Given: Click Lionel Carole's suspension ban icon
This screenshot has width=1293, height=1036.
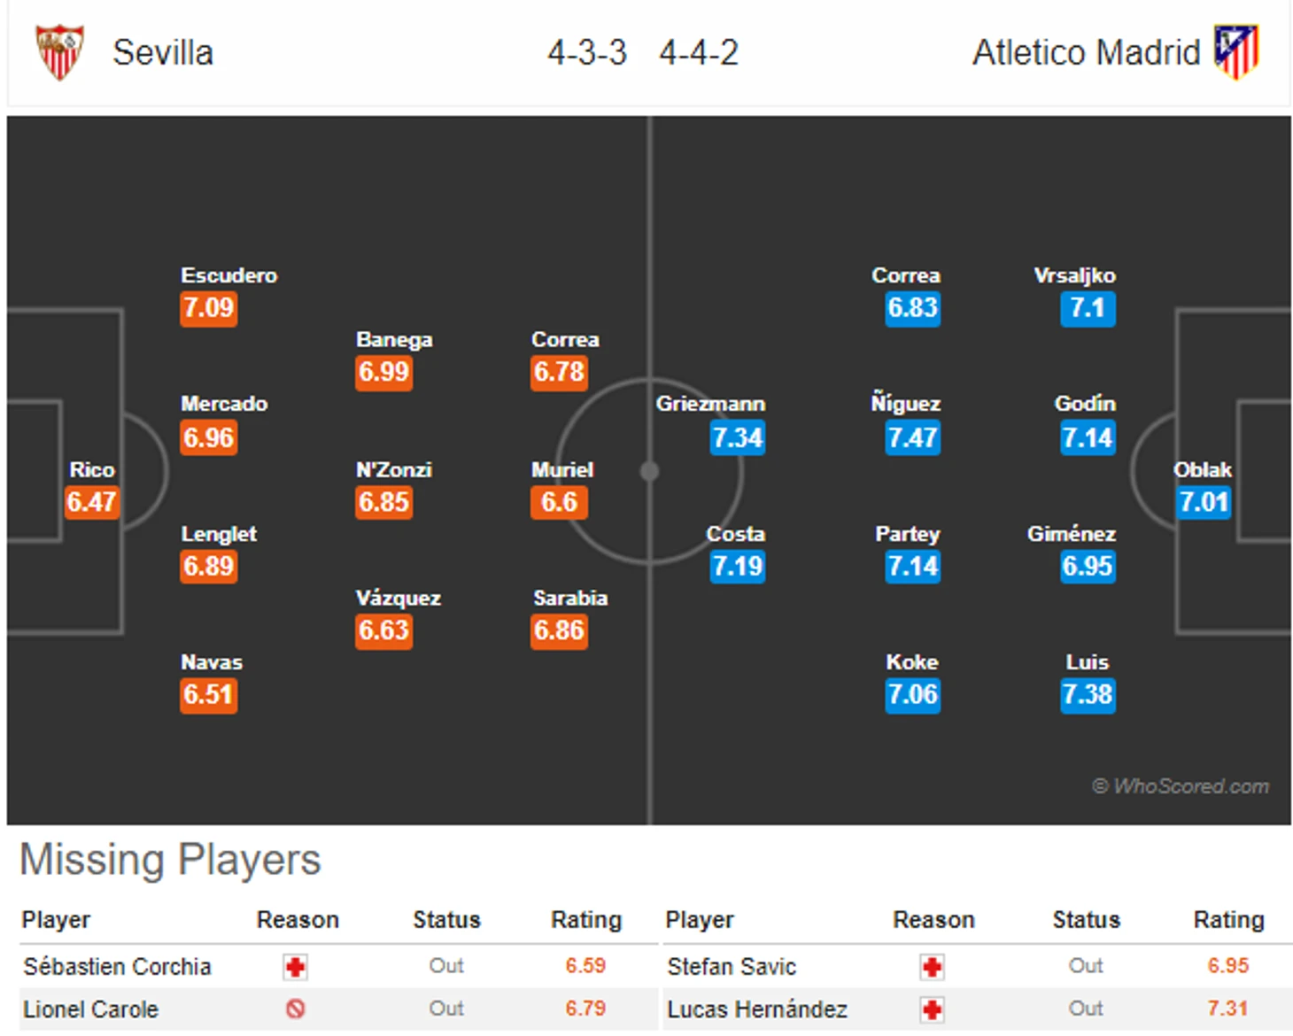Looking at the screenshot, I should [295, 1009].
